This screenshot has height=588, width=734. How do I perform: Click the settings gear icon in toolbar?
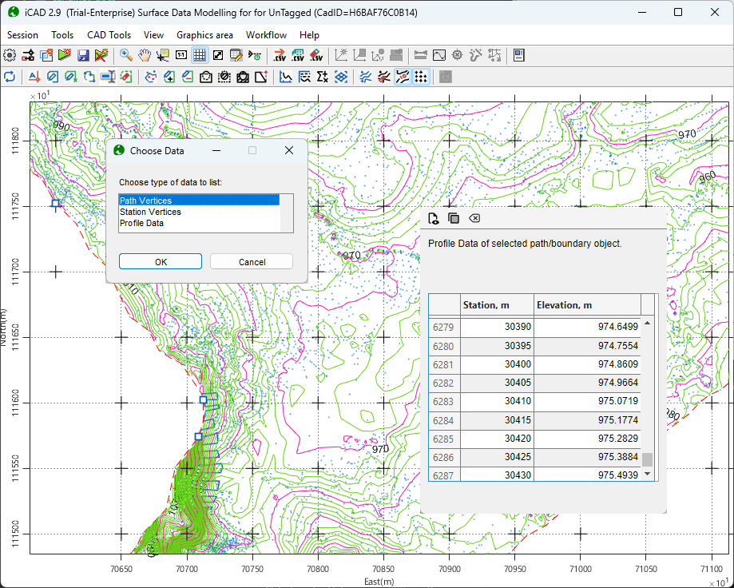click(10, 55)
